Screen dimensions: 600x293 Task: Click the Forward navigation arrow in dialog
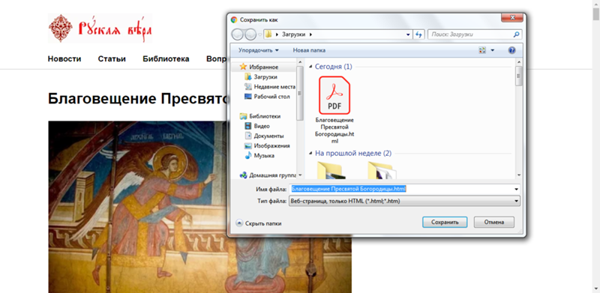pos(250,34)
